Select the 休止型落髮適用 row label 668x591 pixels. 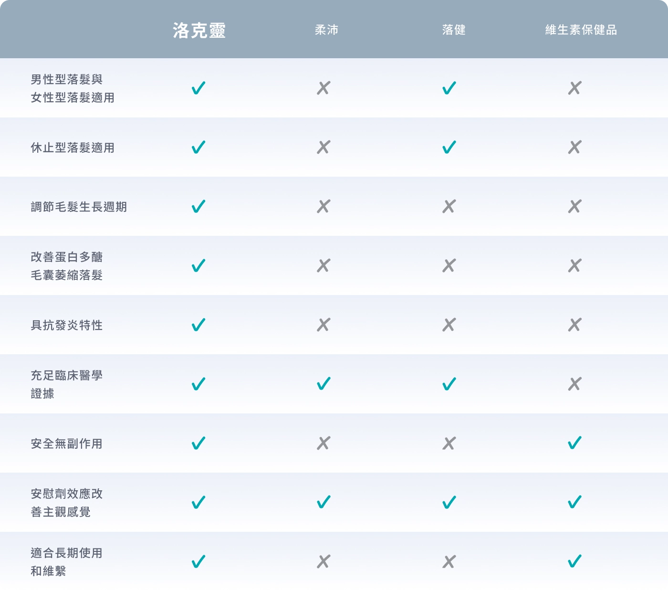(73, 148)
